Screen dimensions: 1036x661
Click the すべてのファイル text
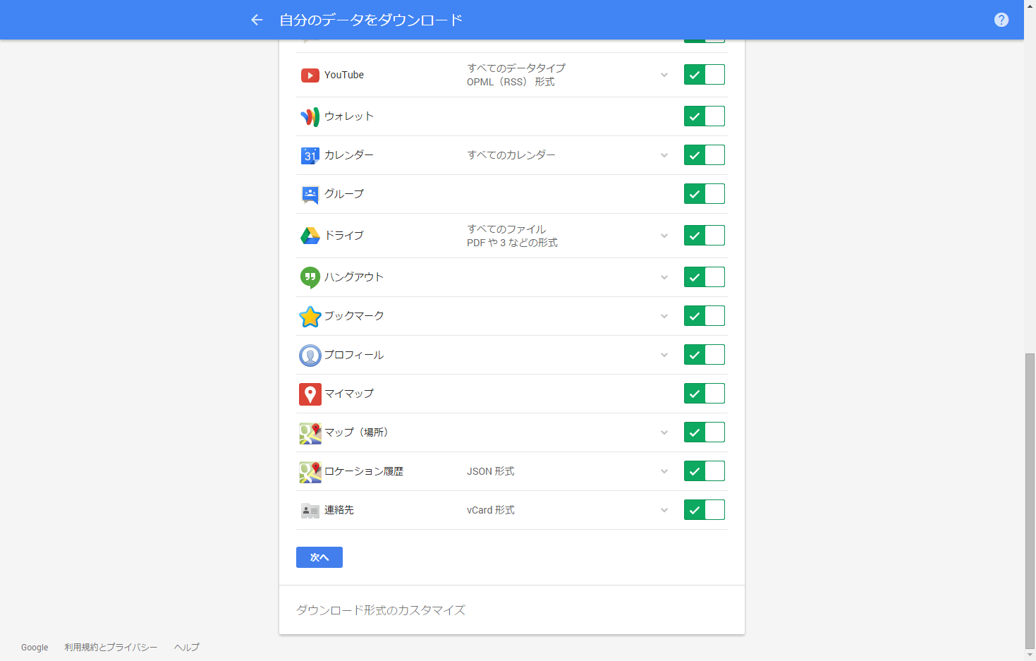click(506, 229)
